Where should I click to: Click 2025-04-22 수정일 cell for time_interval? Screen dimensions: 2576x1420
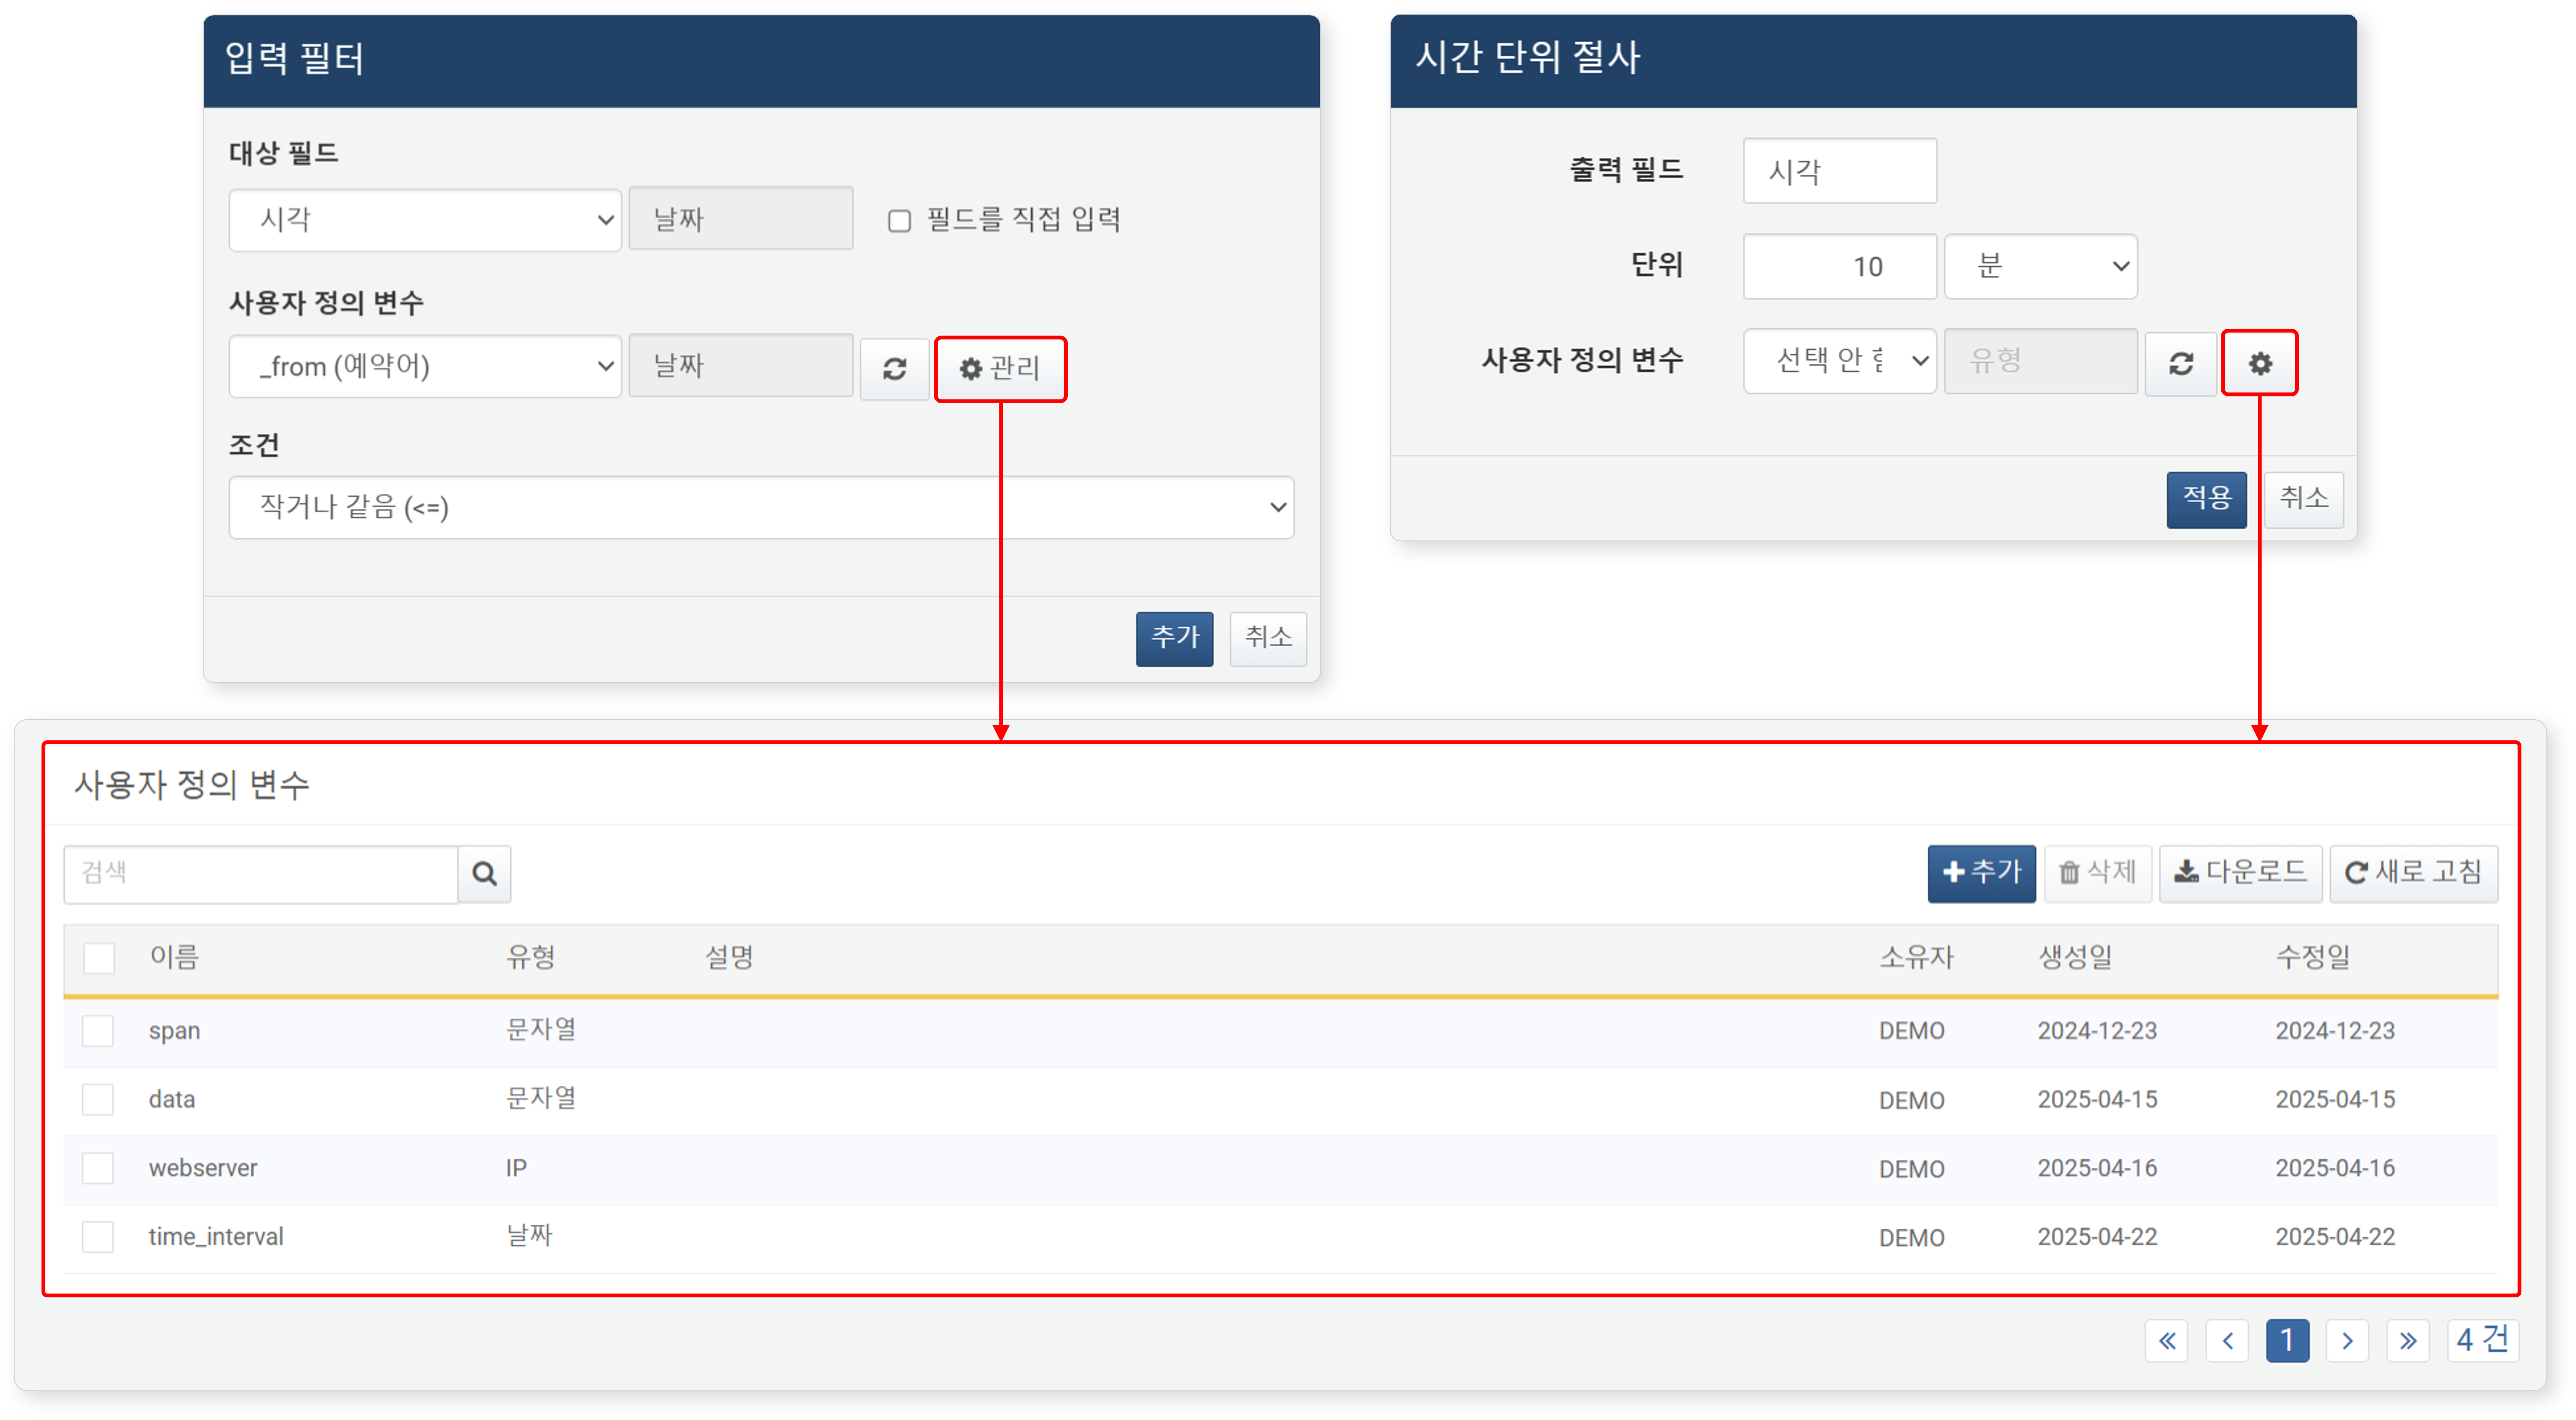2335,1237
